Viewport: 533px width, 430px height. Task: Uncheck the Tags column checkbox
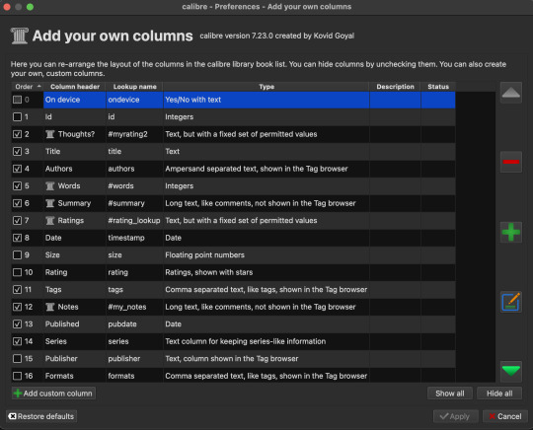click(x=17, y=290)
